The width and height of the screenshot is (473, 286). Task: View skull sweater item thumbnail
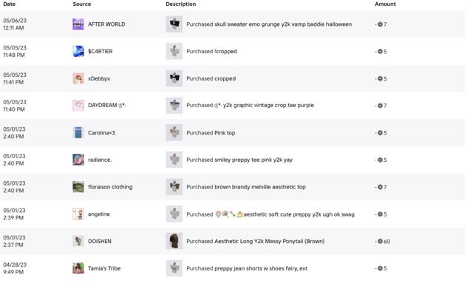(174, 24)
